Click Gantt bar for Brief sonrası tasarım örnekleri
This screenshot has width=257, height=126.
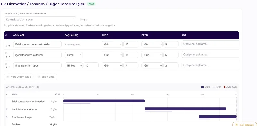(x=104, y=101)
